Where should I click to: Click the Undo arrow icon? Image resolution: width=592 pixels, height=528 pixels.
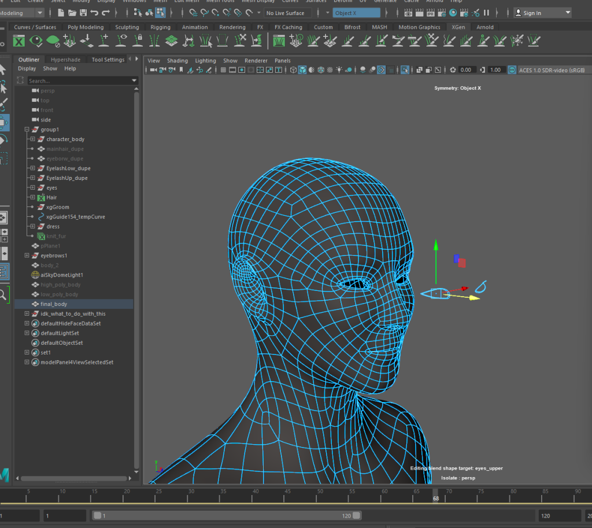coord(95,13)
